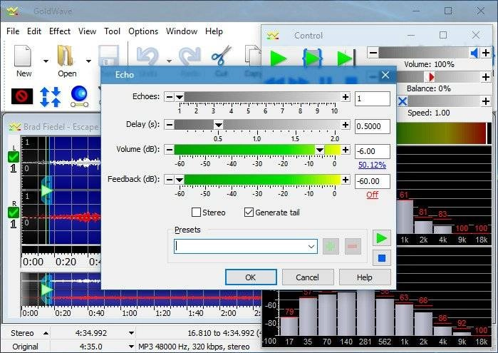498x353 pixels.
Task: Open the Options menu
Action: (143, 31)
